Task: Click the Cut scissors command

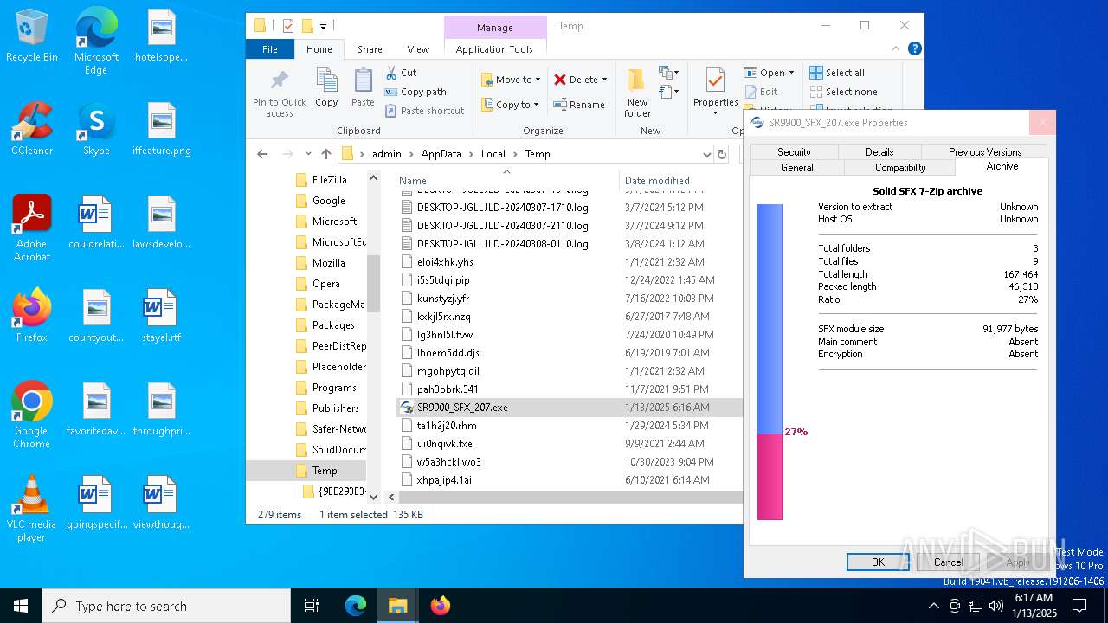Action: click(x=401, y=73)
